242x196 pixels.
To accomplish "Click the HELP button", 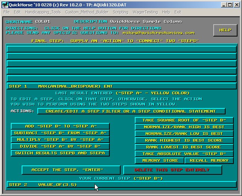I will click(225, 30).
